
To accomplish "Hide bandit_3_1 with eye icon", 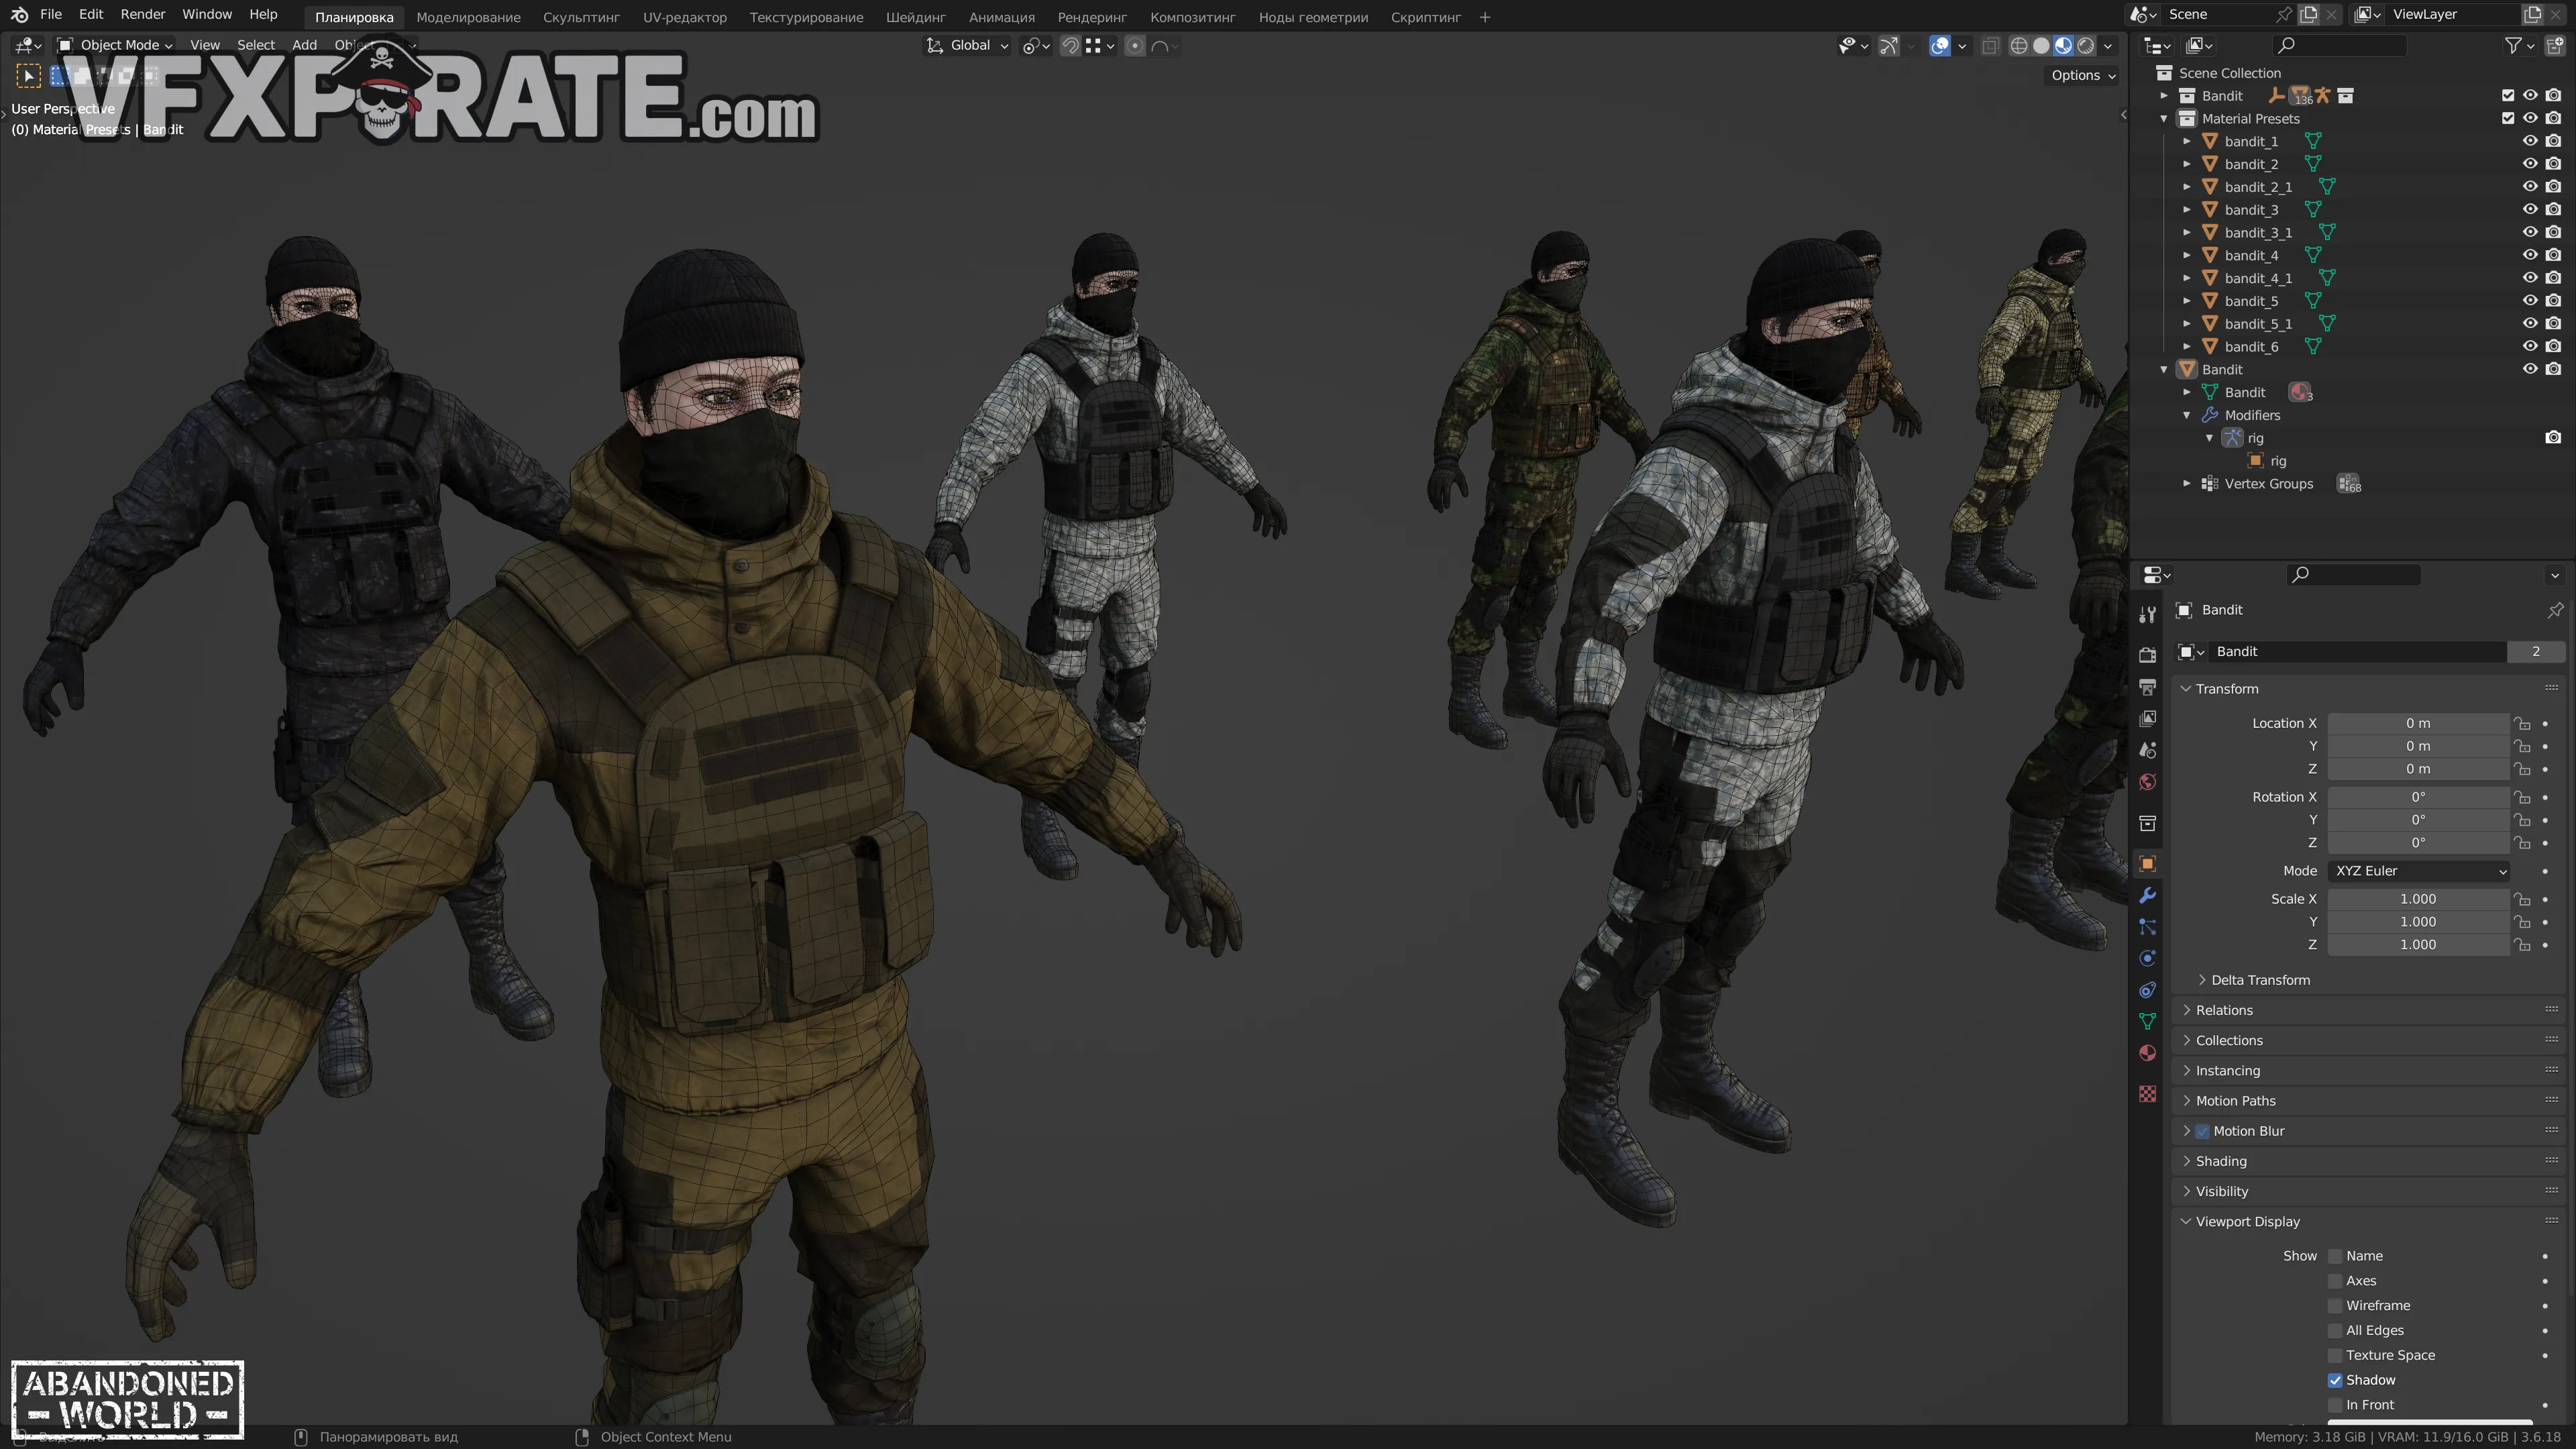I will pos(2530,232).
